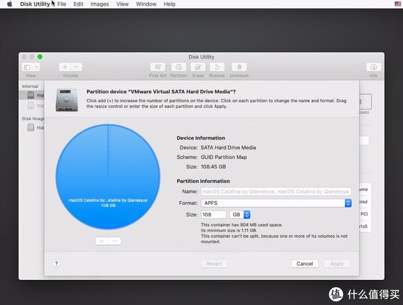
Task: Click the hard drive icon in dialog
Action: click(x=67, y=100)
